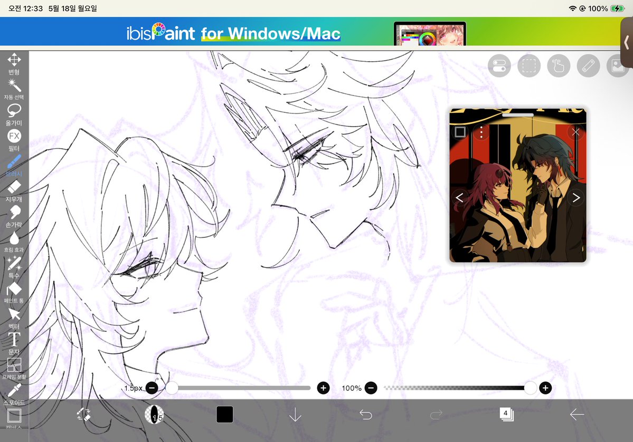Viewport: 633px width, 442px height.
Task: Open the ruler tool button
Action: pos(588,66)
